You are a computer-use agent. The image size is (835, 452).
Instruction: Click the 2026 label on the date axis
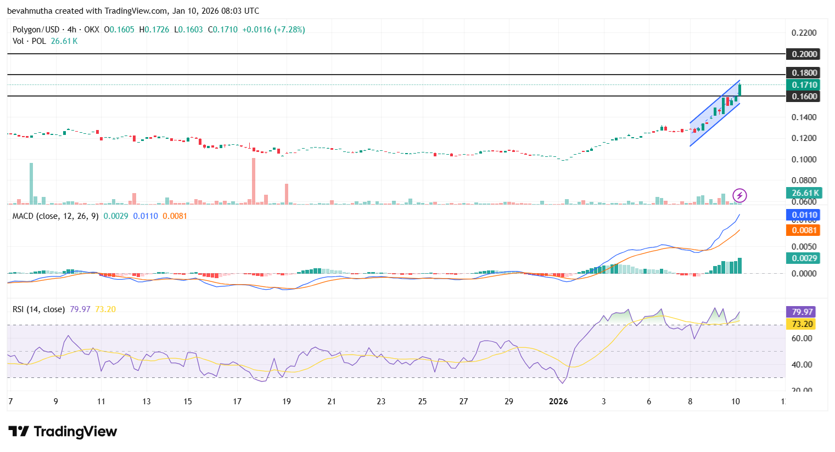pyautogui.click(x=559, y=402)
